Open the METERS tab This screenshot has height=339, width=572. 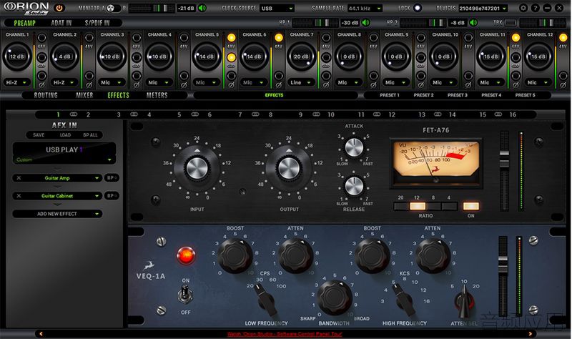(157, 95)
